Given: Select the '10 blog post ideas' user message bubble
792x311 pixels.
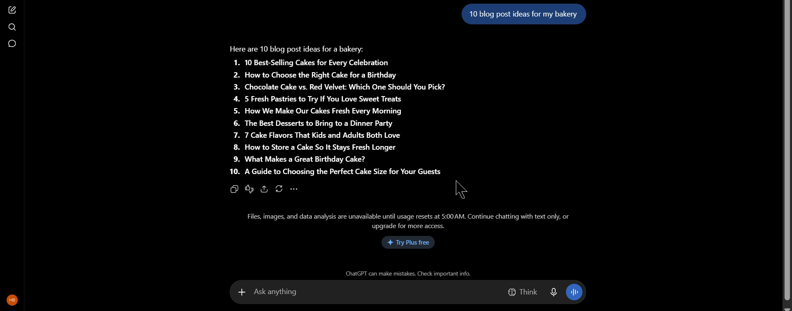Looking at the screenshot, I should click(x=523, y=14).
